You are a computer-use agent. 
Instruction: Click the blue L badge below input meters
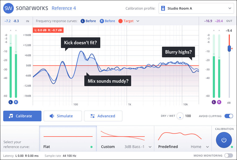coord(10,102)
